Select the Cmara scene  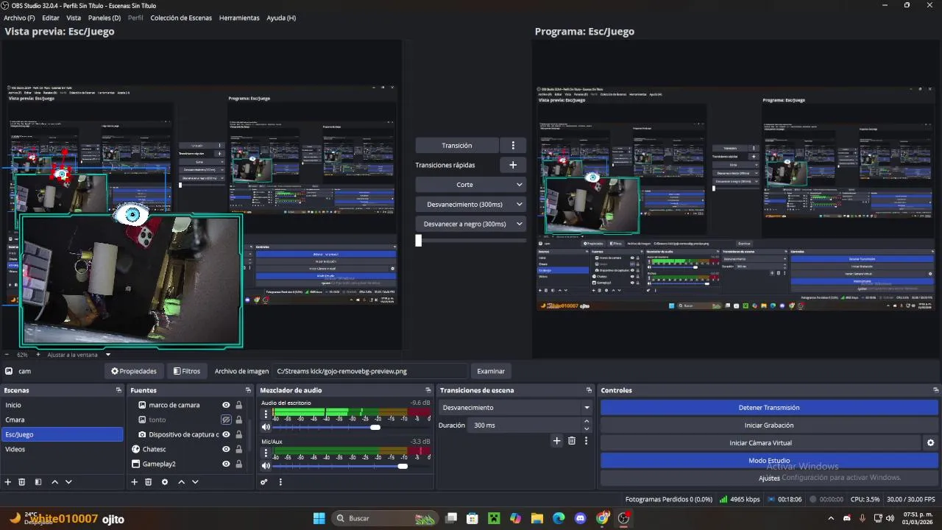click(62, 420)
